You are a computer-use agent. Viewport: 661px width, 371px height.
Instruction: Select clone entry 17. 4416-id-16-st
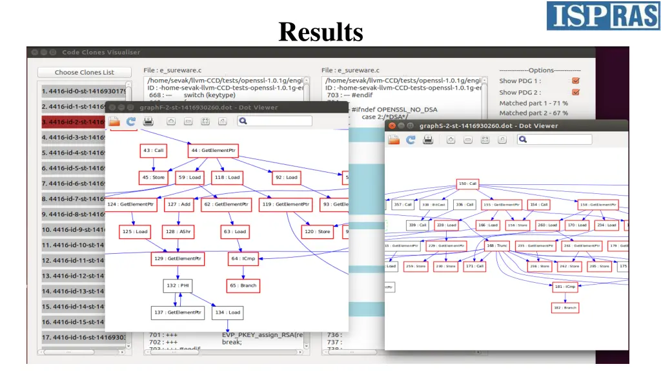coord(83,338)
